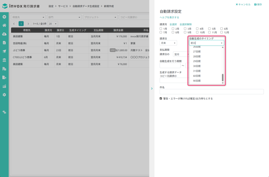Select 30日前 in the dropdown list
Image resolution: width=269 pixels, height=177 pixels.
(x=197, y=66)
